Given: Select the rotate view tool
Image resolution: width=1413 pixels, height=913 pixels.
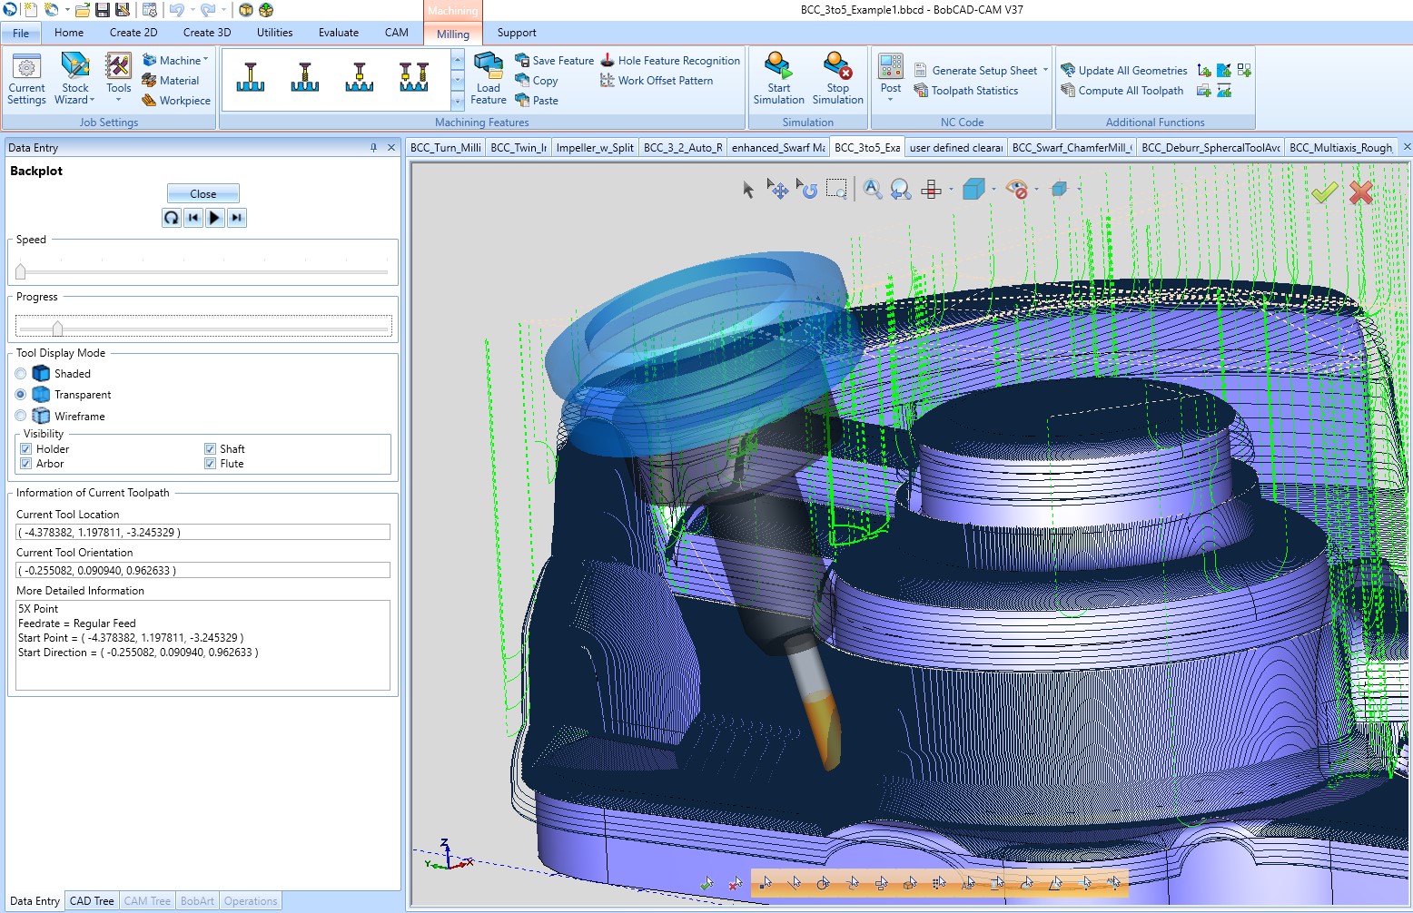Looking at the screenshot, I should [x=806, y=189].
